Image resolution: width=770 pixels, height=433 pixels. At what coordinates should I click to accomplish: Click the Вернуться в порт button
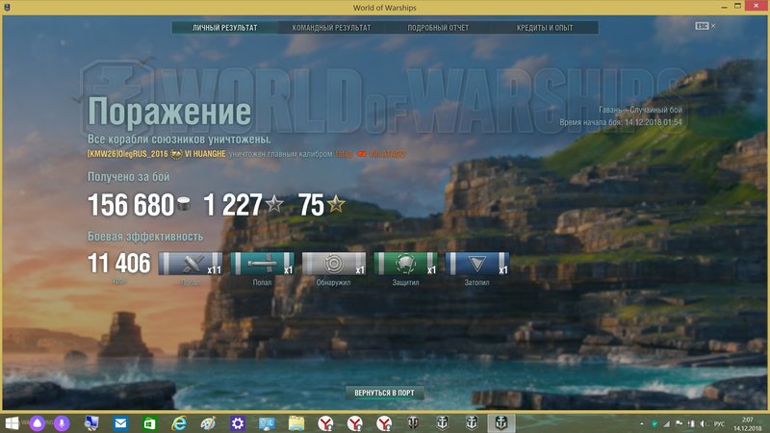384,393
